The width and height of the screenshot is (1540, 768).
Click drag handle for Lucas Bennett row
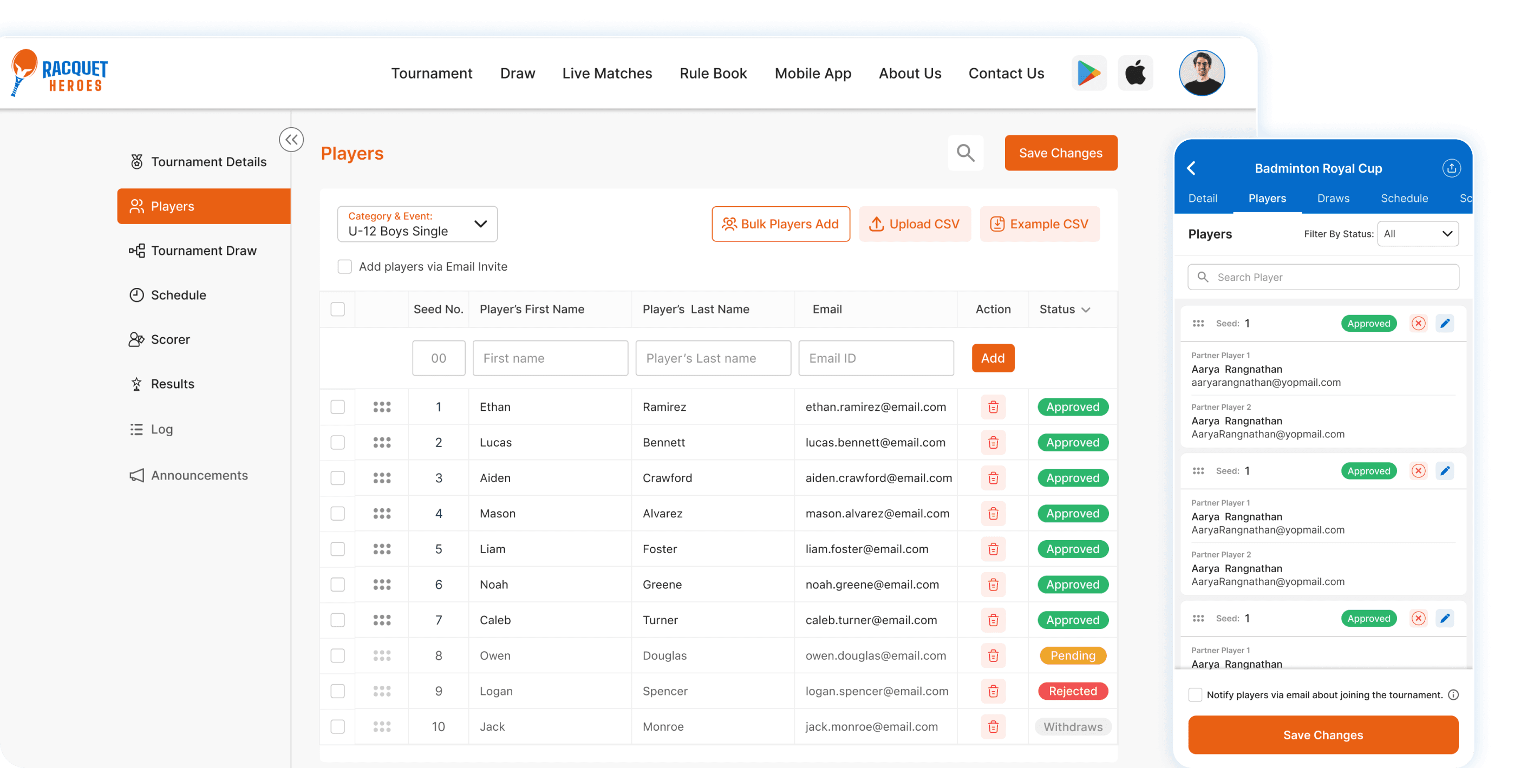382,442
